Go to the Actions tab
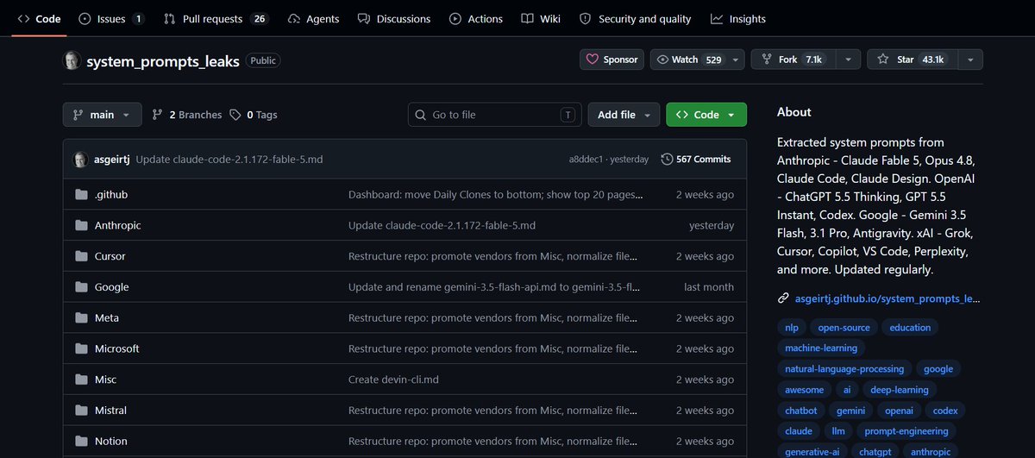 (x=476, y=18)
